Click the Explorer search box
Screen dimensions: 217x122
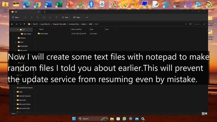point(200,24)
